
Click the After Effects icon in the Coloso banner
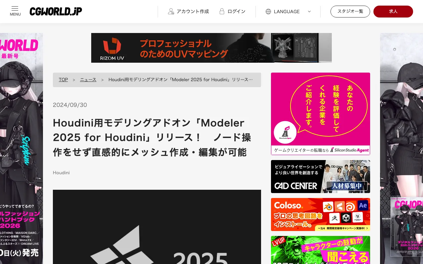363,206
